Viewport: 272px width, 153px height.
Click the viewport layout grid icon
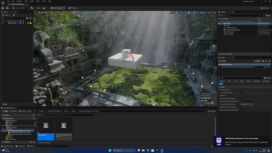[215, 13]
